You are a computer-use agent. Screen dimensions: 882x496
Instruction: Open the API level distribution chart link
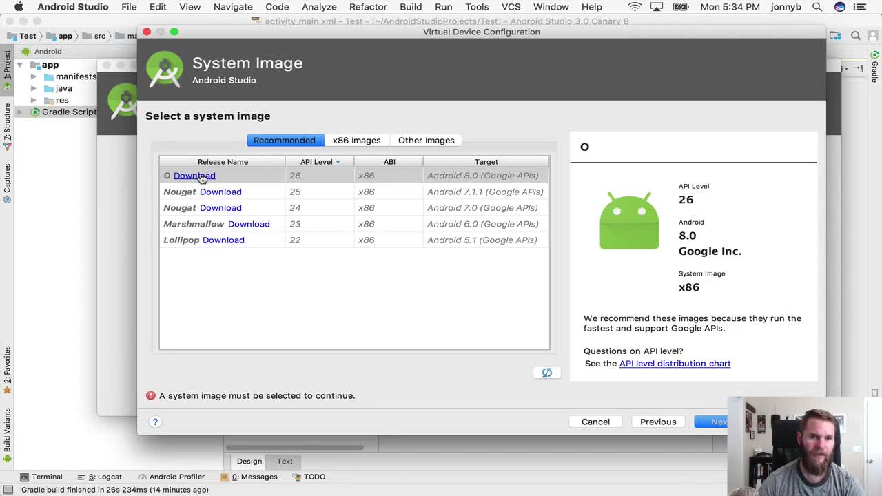(675, 364)
